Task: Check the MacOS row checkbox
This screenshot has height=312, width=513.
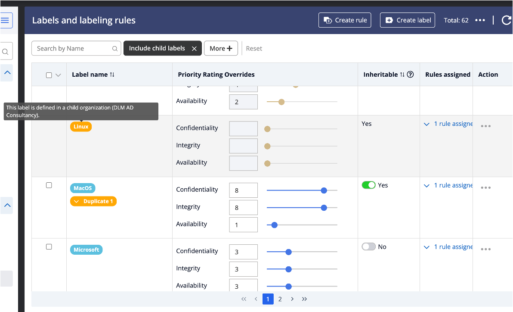Action: [x=49, y=185]
